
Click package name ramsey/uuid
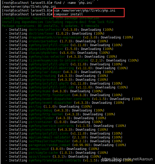[x=39, y=149]
